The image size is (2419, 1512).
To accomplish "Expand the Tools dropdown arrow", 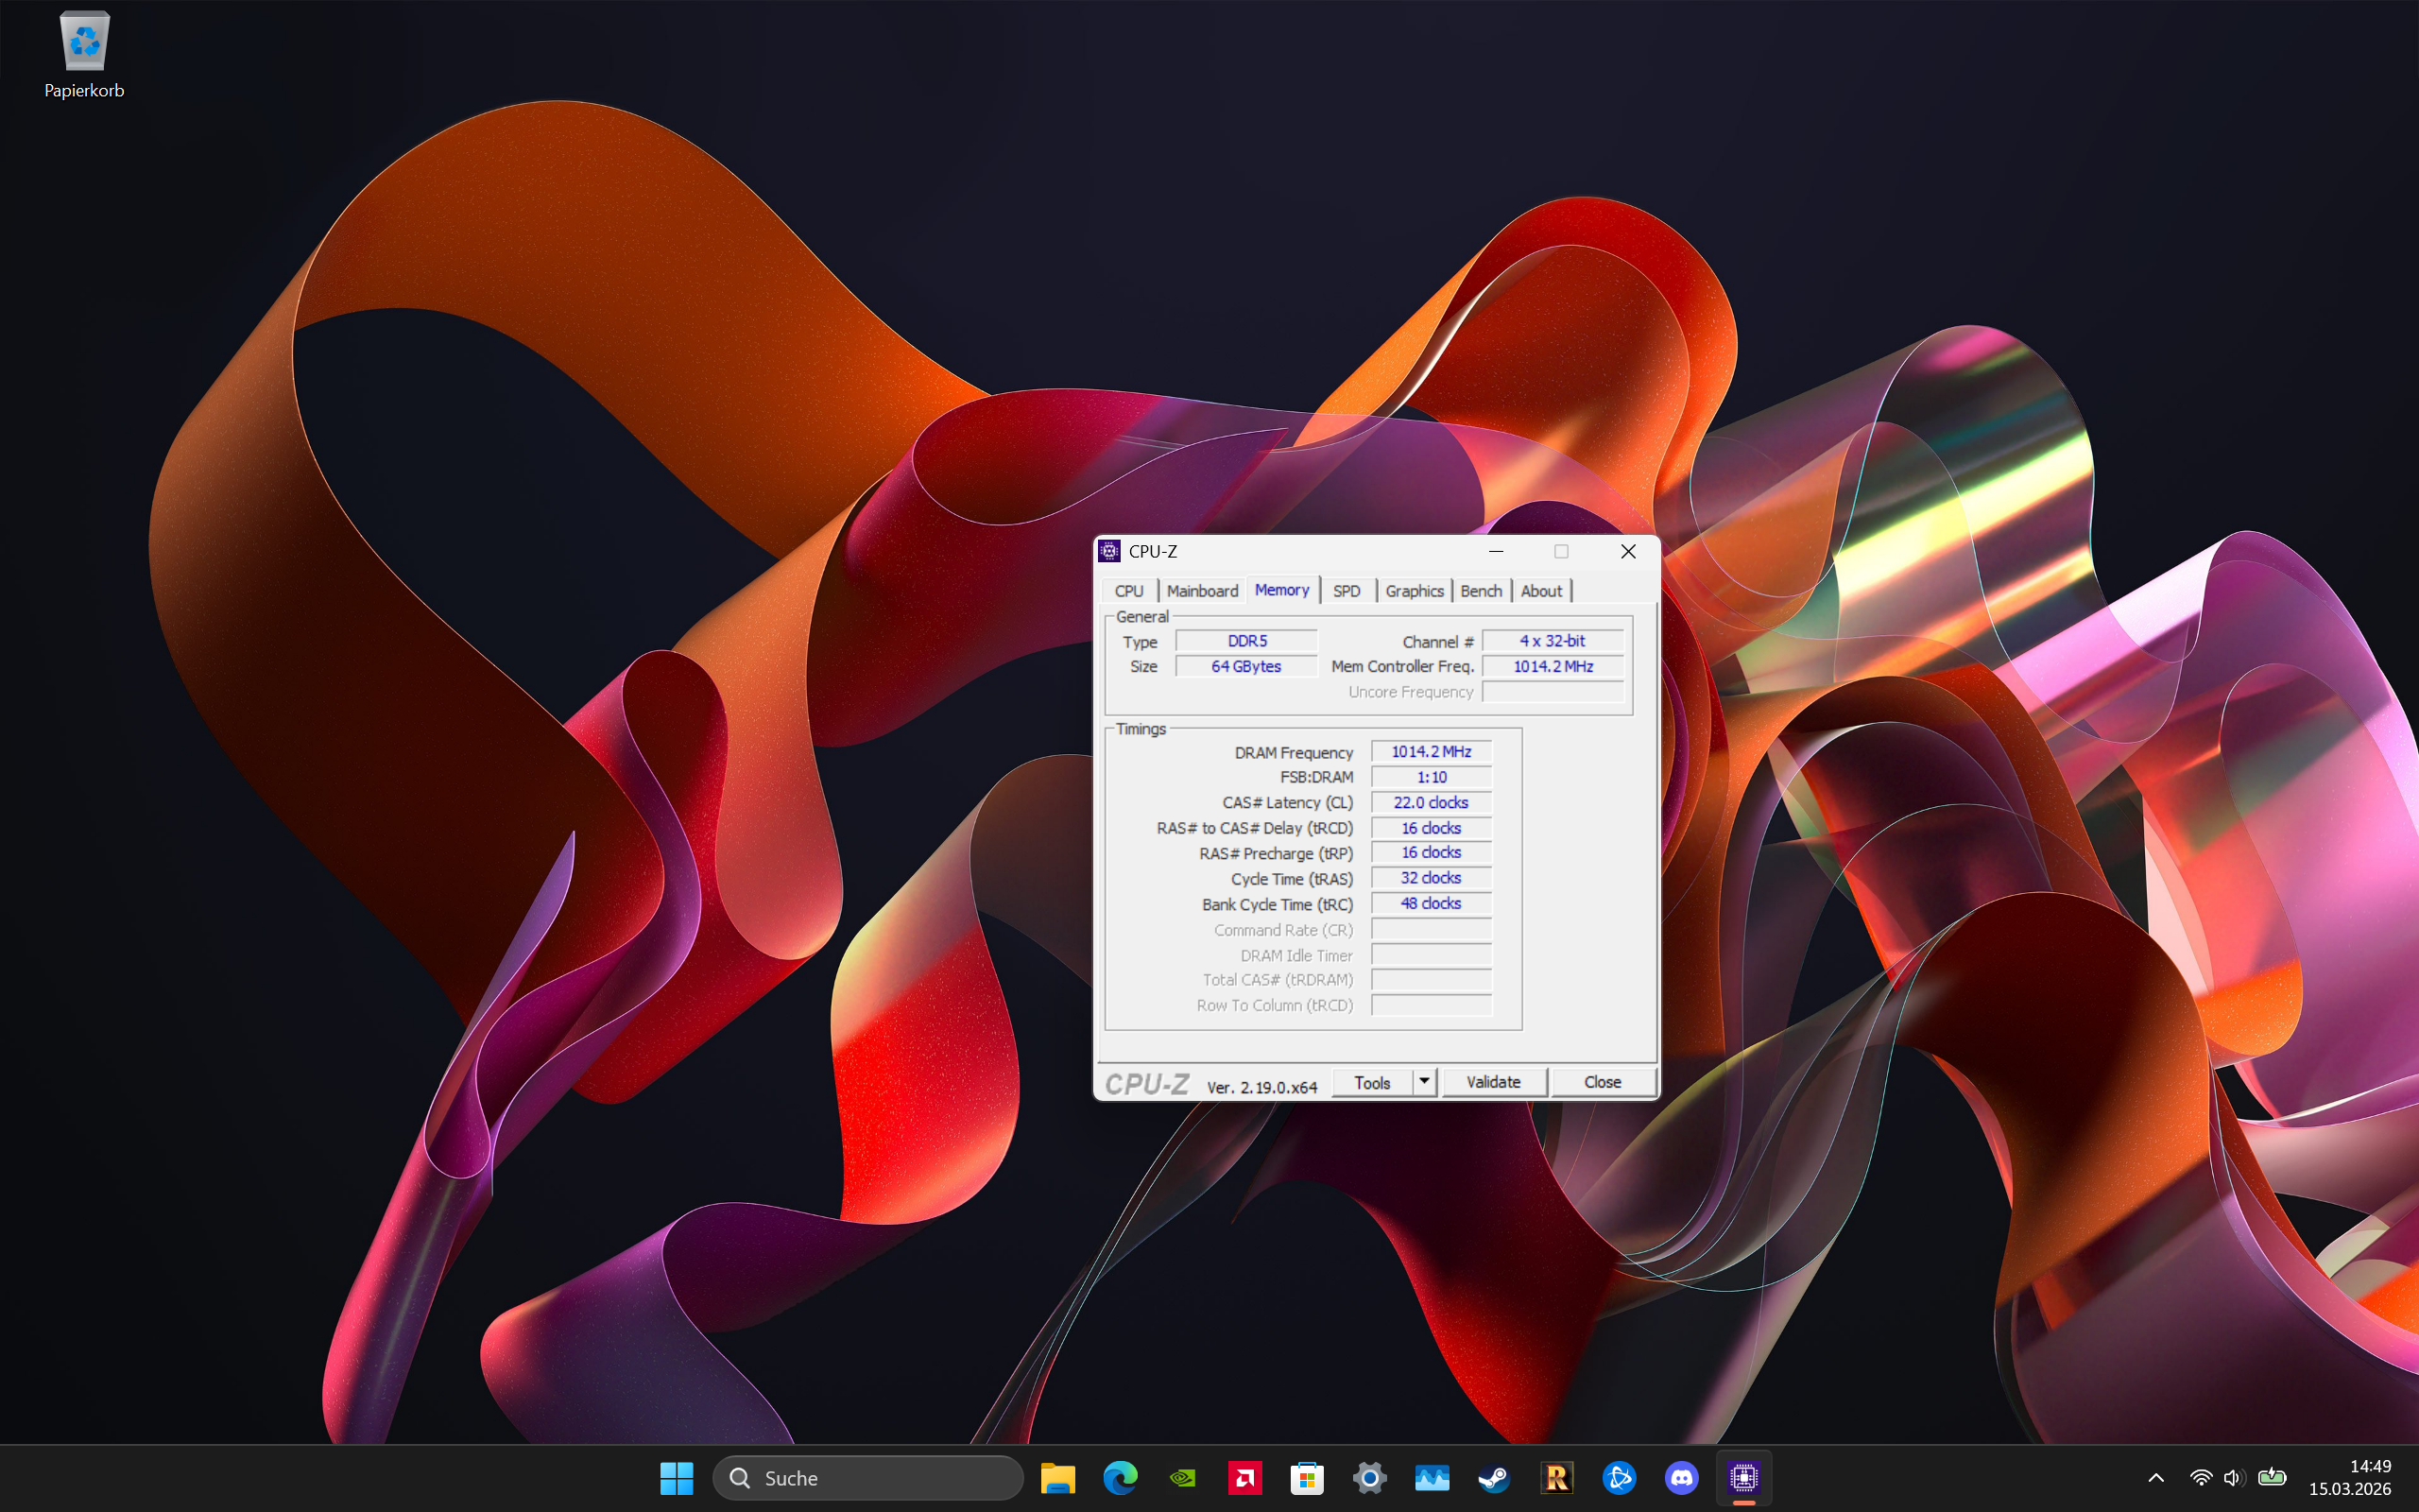I will 1424,1082.
